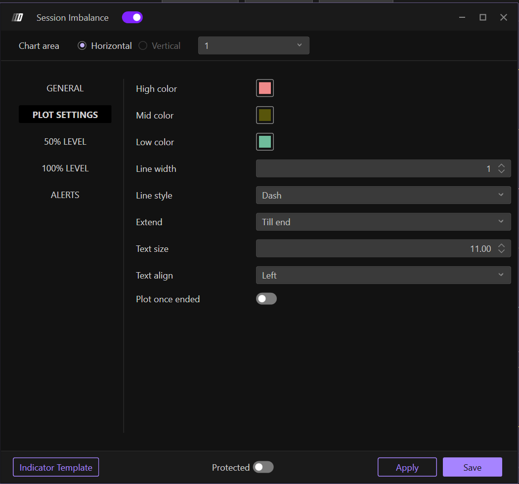Open the Extend Till end dropdown
Viewport: 519px width, 484px height.
383,222
